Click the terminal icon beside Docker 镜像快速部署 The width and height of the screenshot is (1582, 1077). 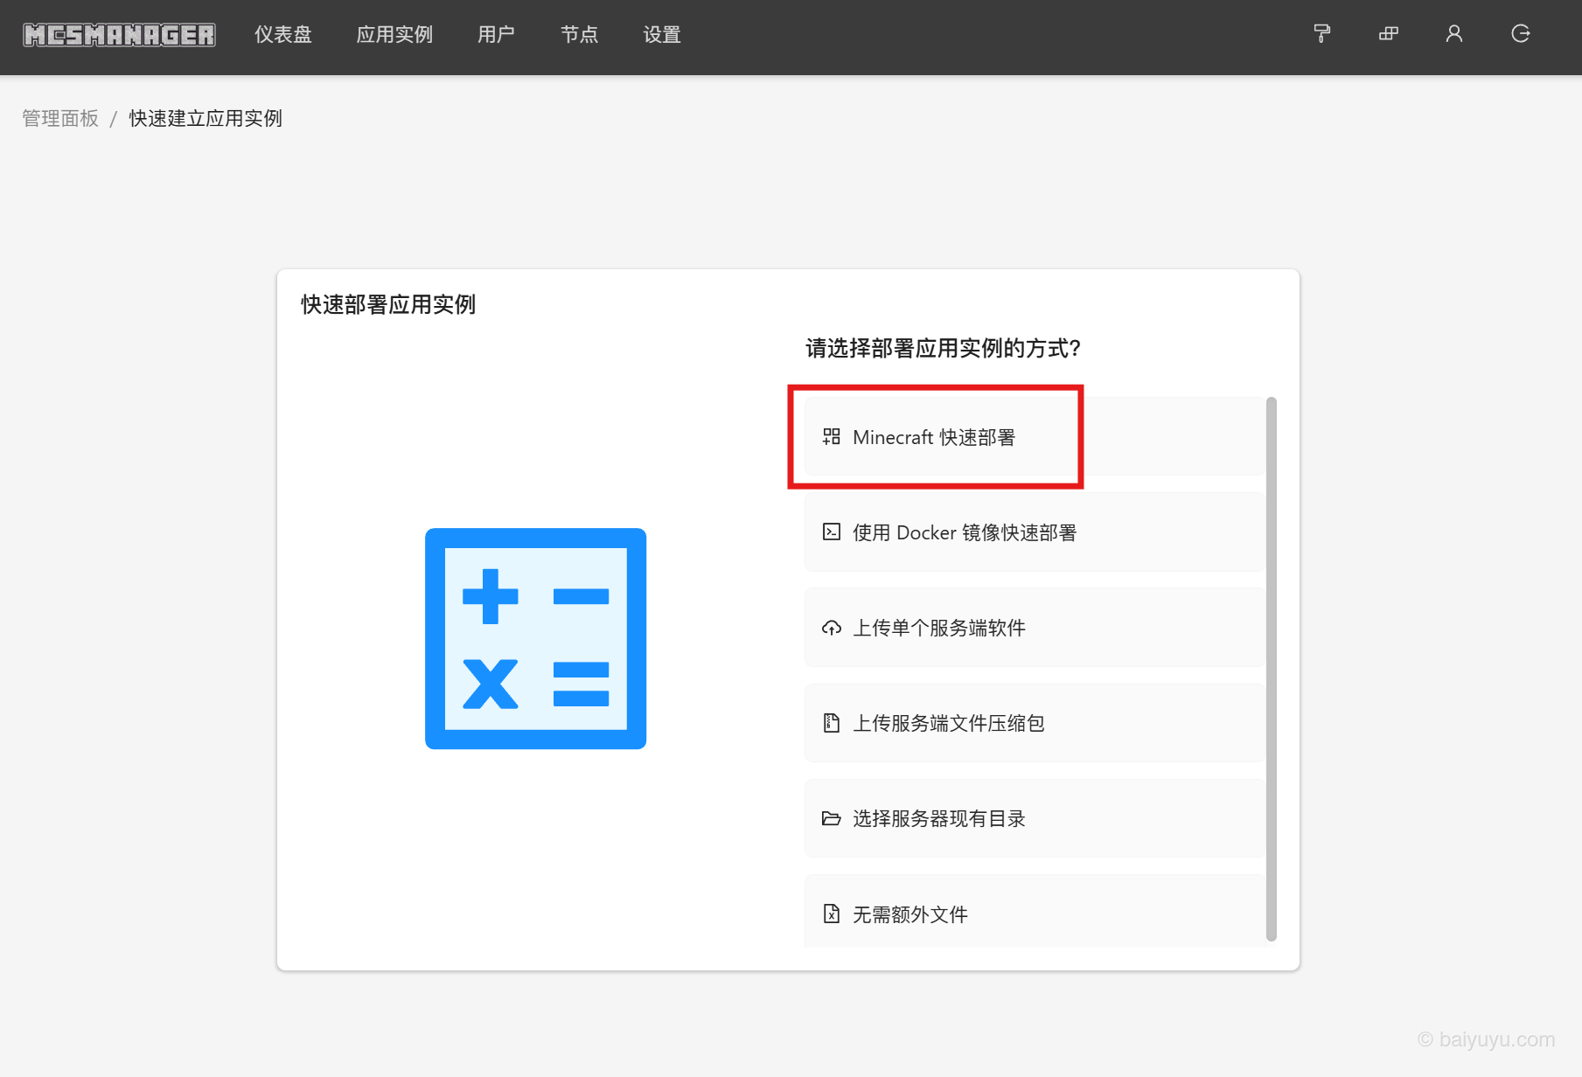point(830,532)
